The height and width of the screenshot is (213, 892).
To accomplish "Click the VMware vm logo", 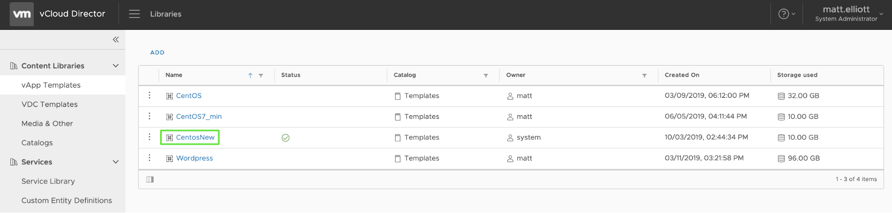I will [x=22, y=14].
